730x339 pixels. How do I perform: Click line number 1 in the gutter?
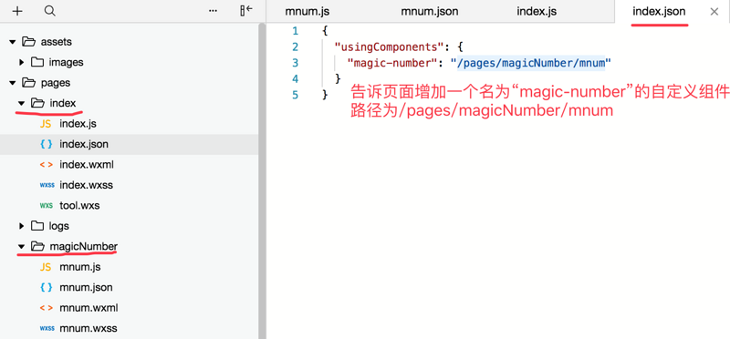[x=295, y=31]
